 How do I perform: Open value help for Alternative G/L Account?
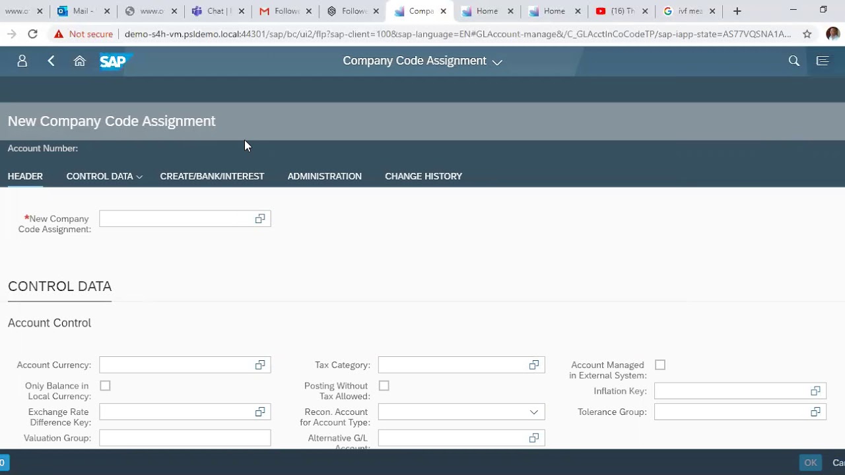click(x=534, y=438)
